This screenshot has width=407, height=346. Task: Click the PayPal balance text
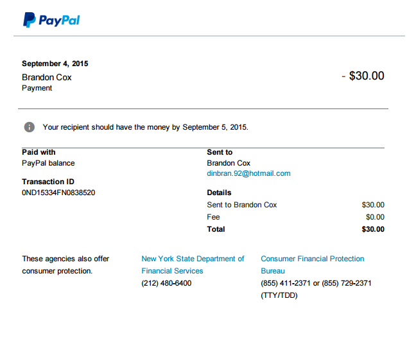pos(48,163)
